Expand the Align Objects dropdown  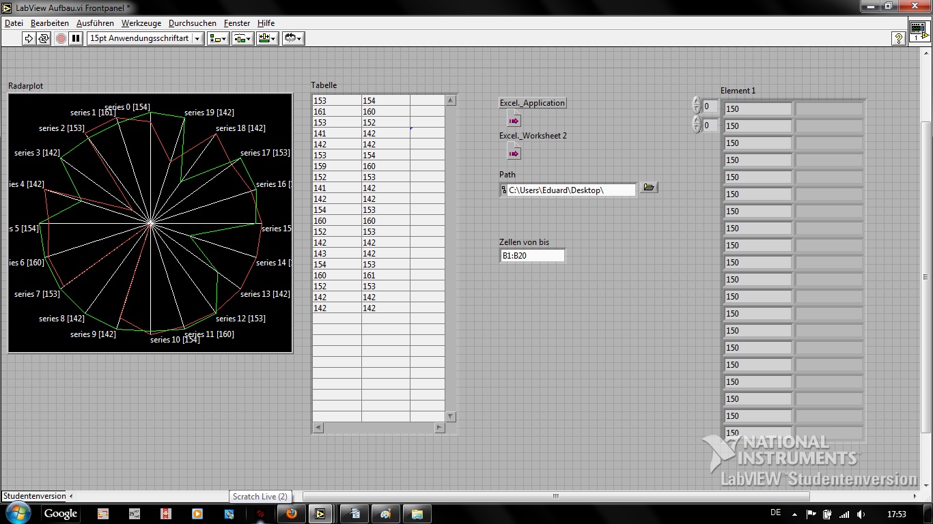point(218,39)
